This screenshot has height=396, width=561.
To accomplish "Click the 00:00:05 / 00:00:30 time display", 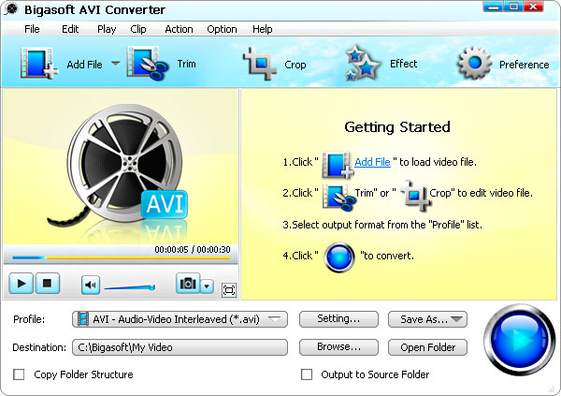I will click(193, 249).
